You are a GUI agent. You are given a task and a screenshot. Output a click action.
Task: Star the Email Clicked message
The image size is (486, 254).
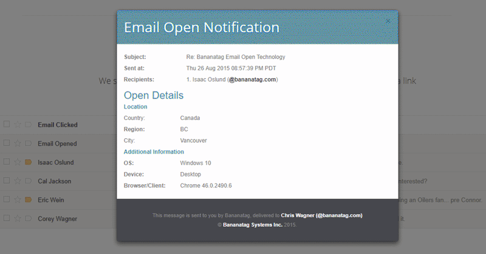[x=18, y=124]
